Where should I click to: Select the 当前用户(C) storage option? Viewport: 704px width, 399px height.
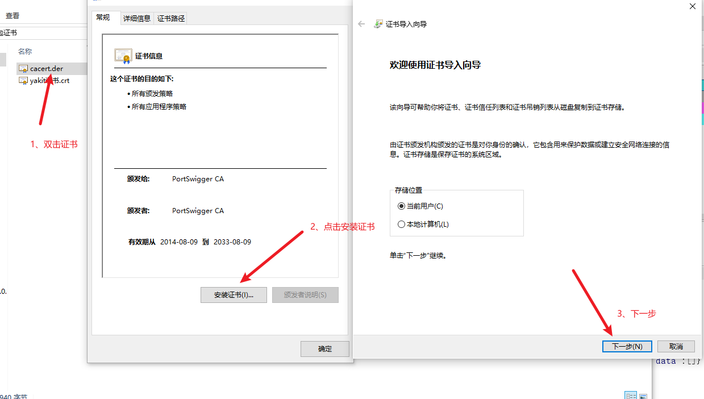pyautogui.click(x=402, y=206)
